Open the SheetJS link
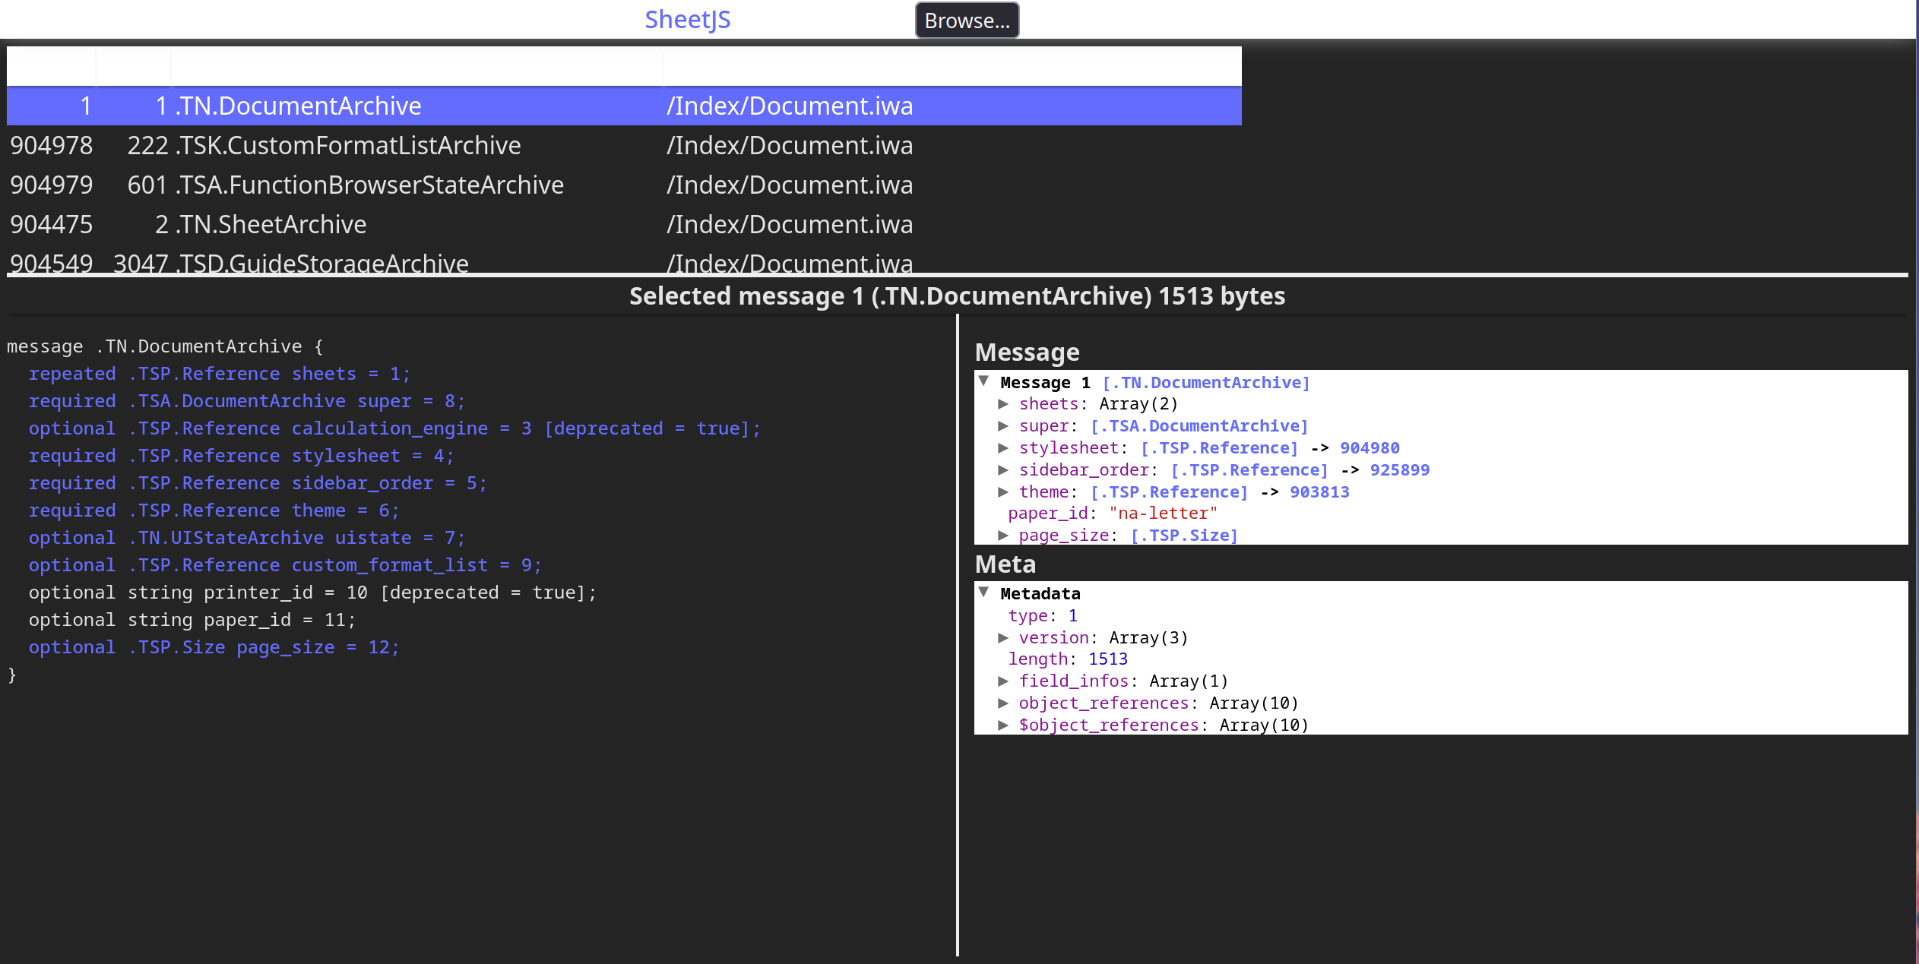Screen dimensions: 1919x964 click(687, 20)
